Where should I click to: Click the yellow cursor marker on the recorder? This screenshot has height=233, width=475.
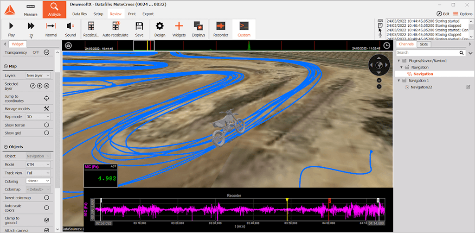(287, 200)
